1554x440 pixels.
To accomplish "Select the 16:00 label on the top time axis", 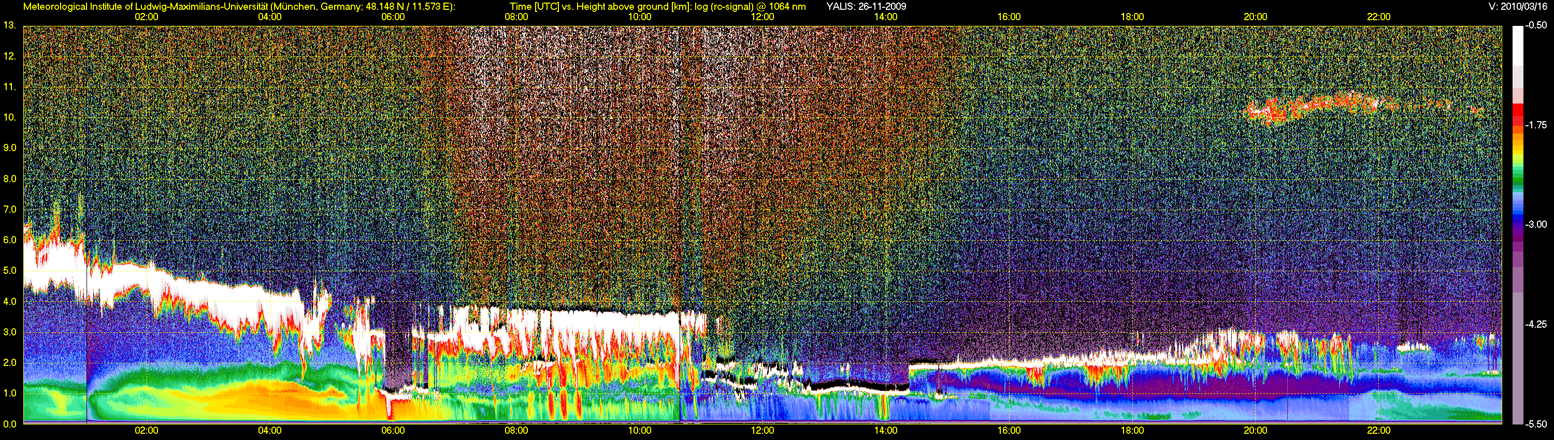I will tap(1009, 17).
